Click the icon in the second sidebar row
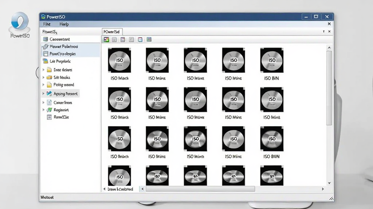 (x=46, y=46)
